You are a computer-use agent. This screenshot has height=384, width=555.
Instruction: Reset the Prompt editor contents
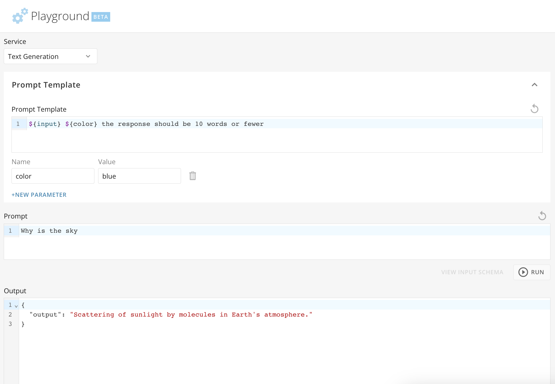click(542, 216)
